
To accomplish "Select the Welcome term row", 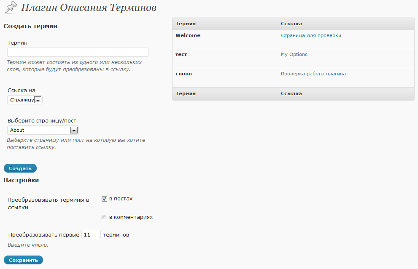I will [293, 40].
